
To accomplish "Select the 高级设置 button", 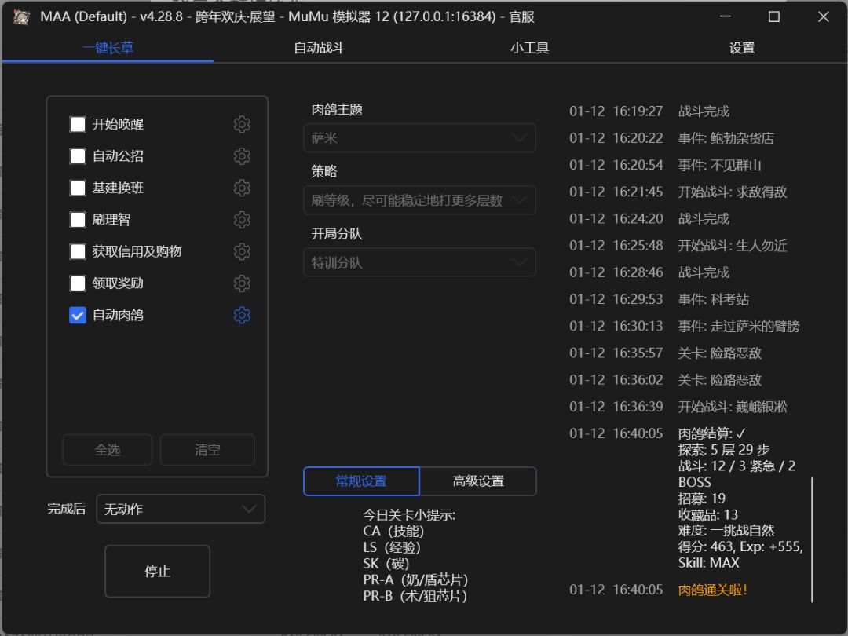I will pos(478,481).
